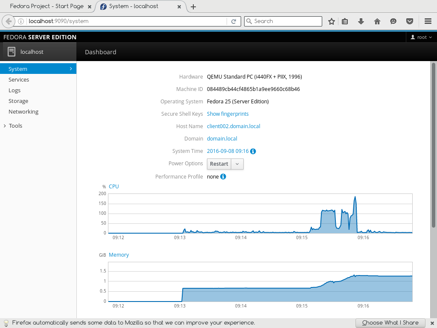
Task: Dismiss the Firefox data notification bar
Action: click(x=432, y=323)
